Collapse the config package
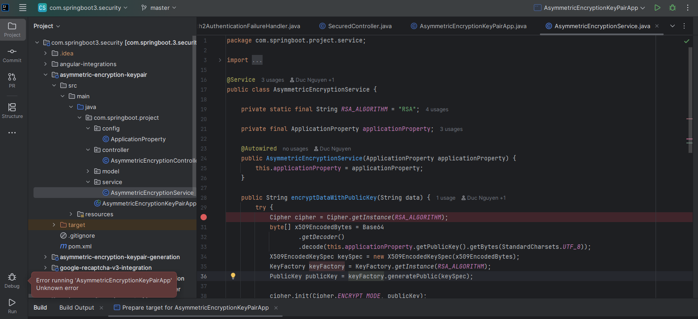Image resolution: width=698 pixels, height=319 pixels. 88,128
